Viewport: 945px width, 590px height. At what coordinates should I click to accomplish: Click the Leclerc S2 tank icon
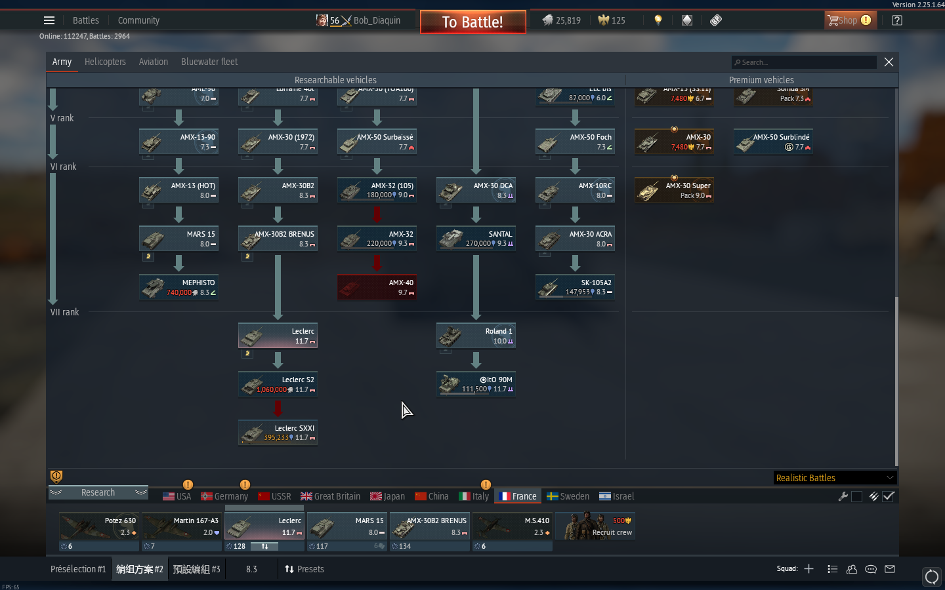coord(253,385)
